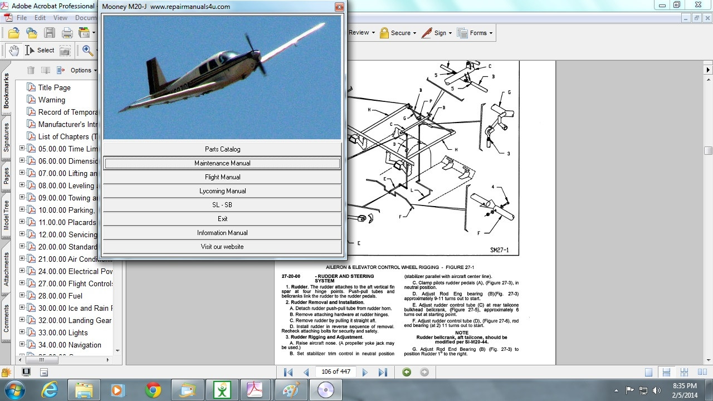This screenshot has width=713, height=401.
Task: Click the SL - SB button
Action: [x=222, y=205]
